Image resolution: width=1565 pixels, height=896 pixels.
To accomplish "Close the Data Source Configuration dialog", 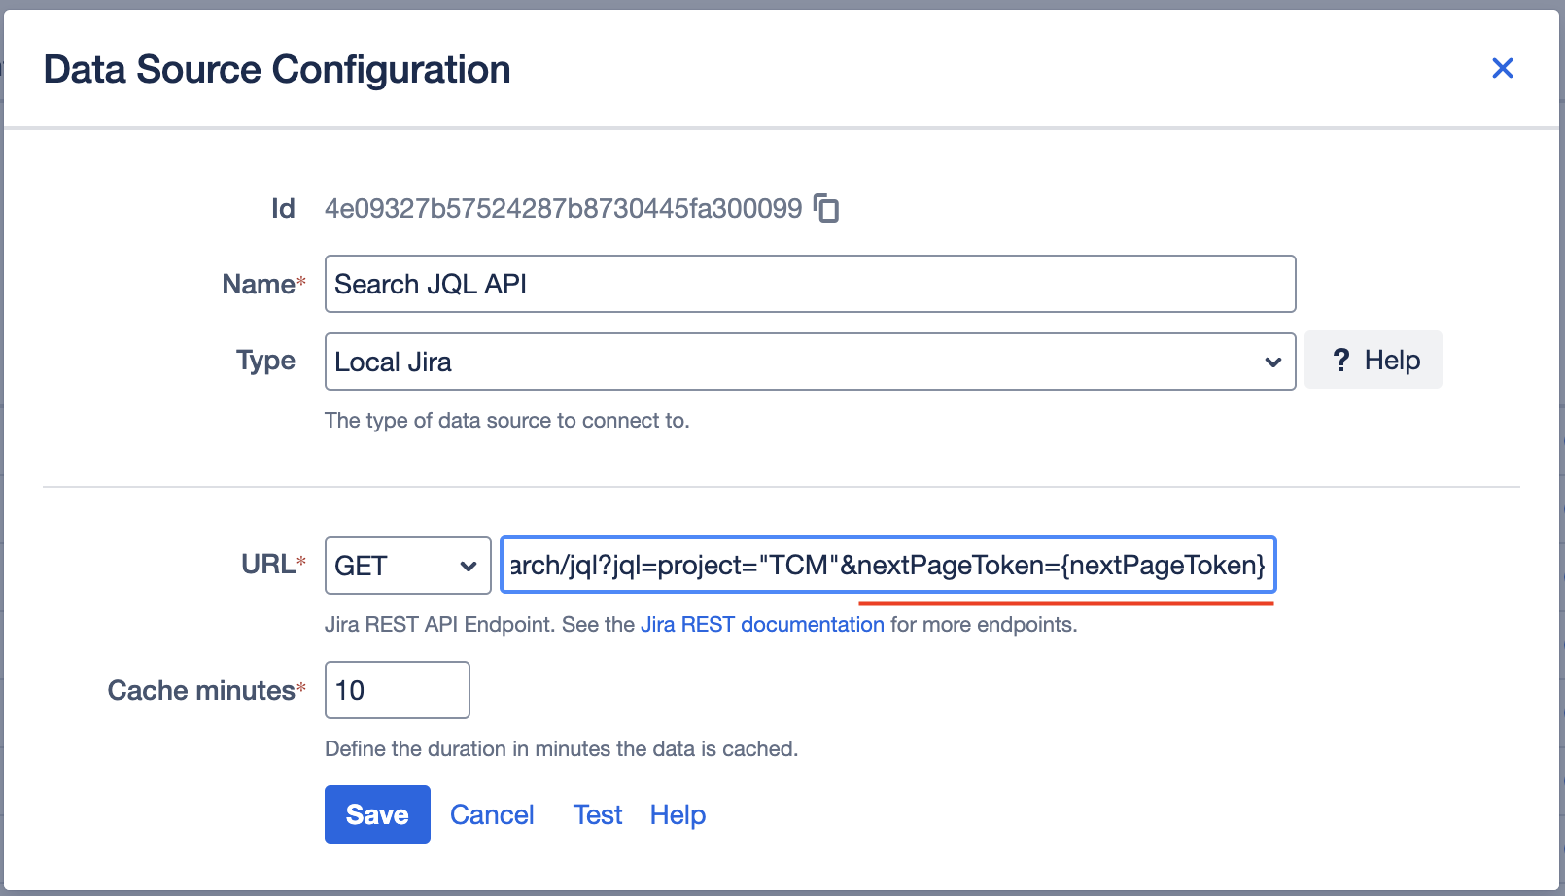I will [1503, 68].
